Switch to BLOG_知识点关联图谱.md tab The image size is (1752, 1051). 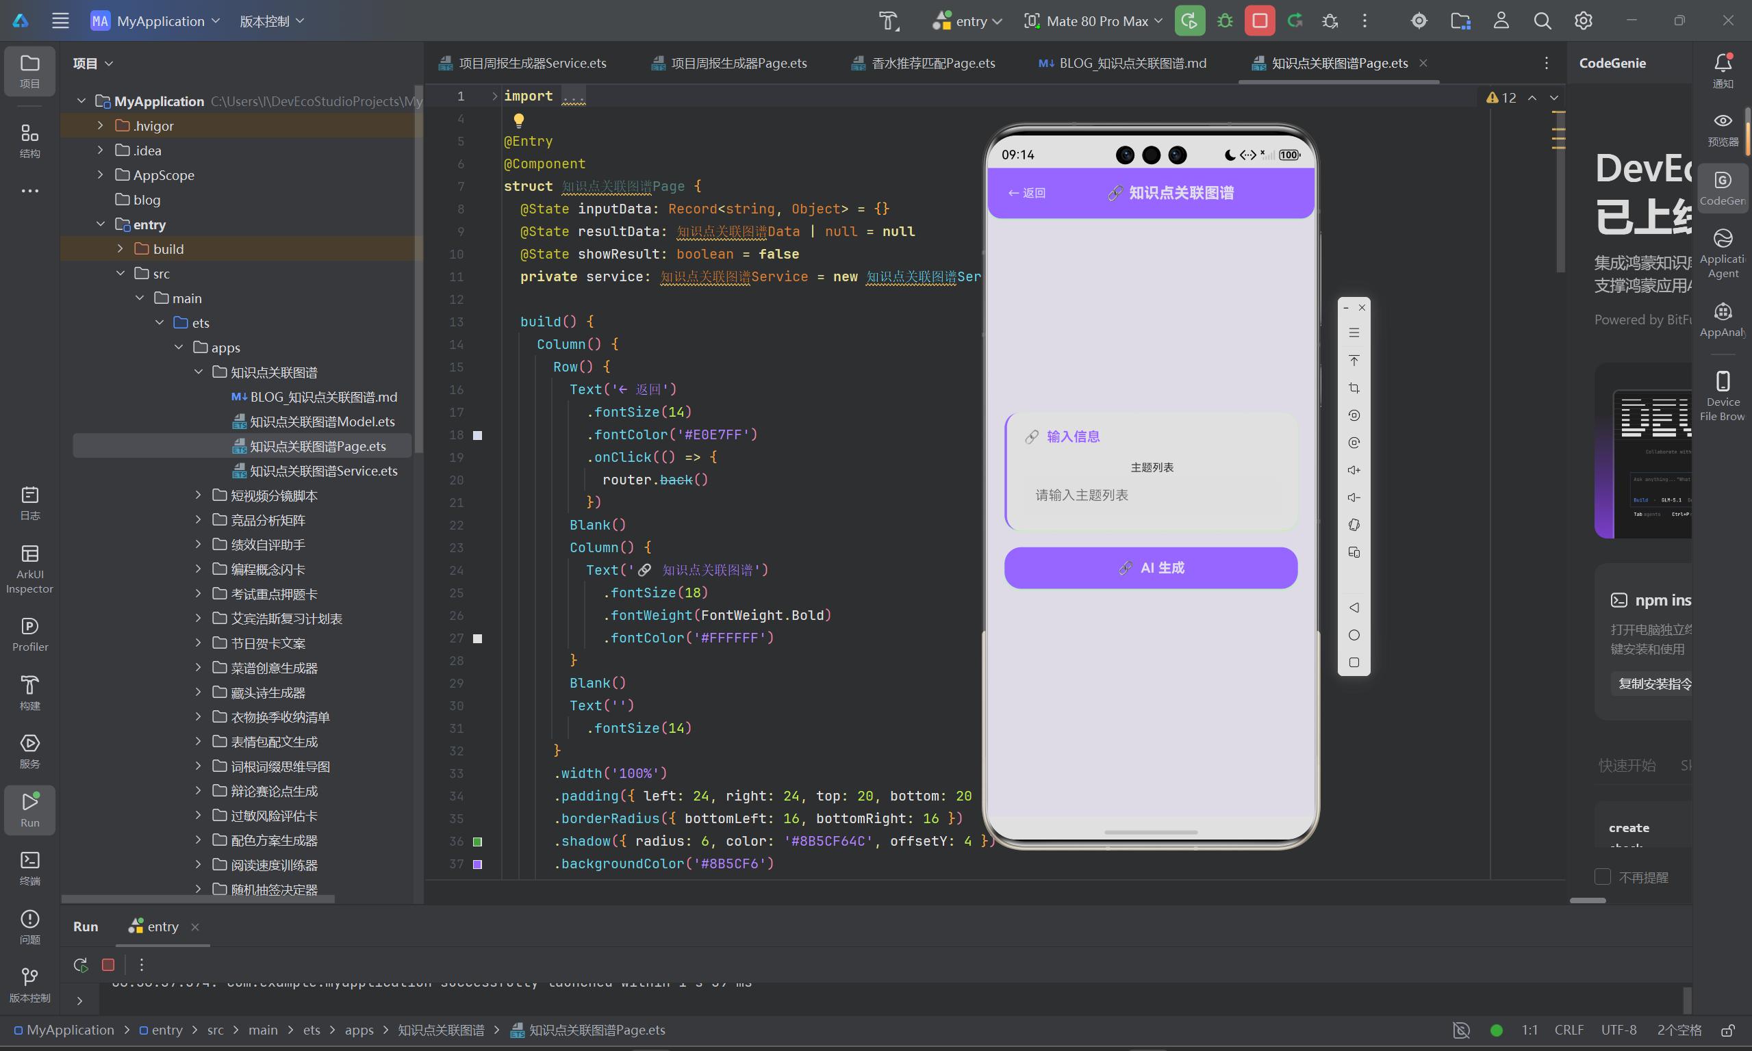point(1123,63)
